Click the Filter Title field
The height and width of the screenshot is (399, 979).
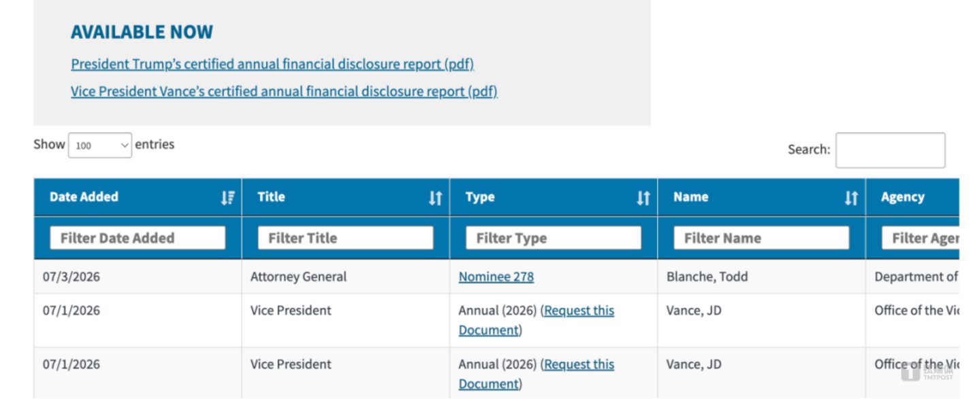[x=345, y=238]
